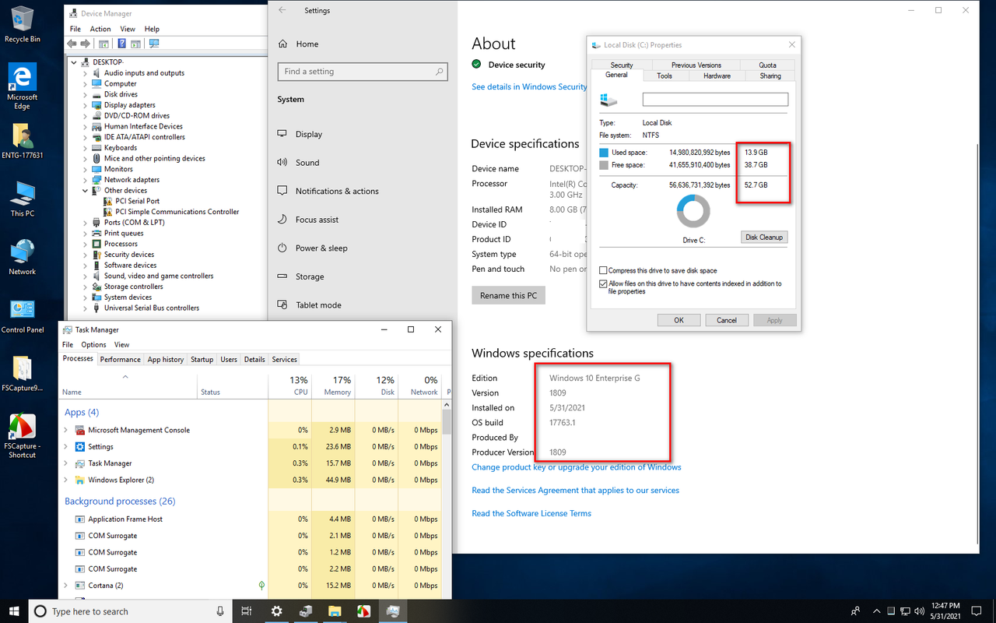This screenshot has height=623, width=996.
Task: Select ENTG-177631 desktop icon
Action: (23, 142)
